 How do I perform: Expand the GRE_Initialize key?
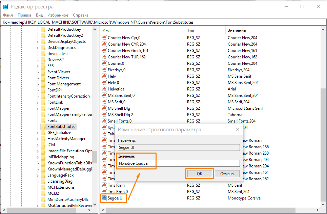click(x=38, y=133)
